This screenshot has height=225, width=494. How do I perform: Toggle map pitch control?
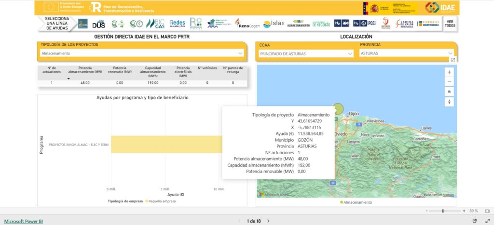450,92
